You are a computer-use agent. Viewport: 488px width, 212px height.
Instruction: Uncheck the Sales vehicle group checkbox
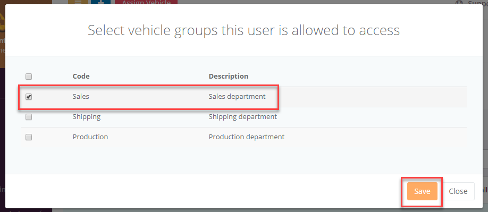(29, 97)
